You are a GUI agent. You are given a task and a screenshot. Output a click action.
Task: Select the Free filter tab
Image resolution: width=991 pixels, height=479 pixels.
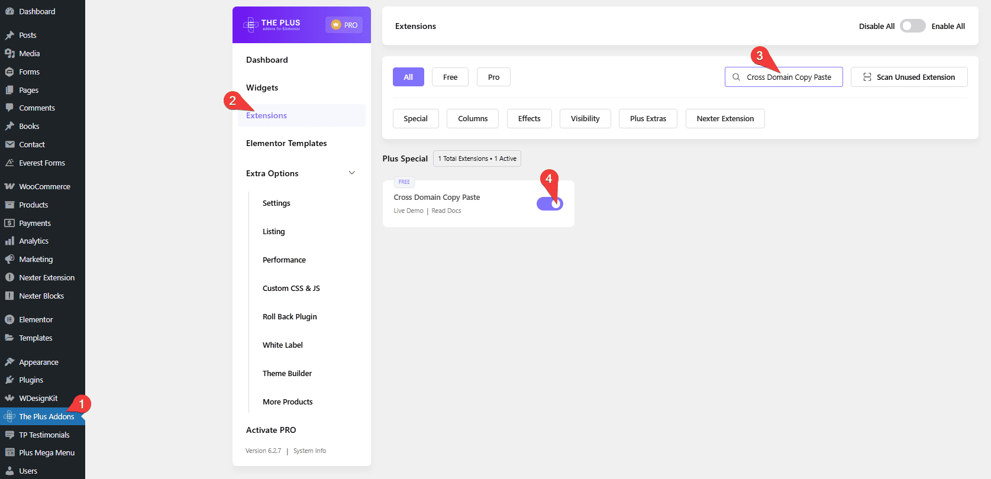click(450, 77)
